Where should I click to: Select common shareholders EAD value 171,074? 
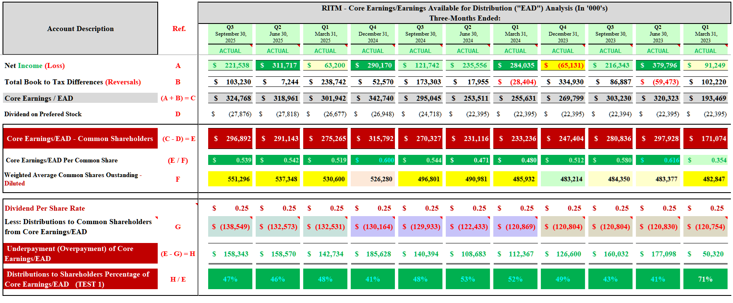[705, 138]
